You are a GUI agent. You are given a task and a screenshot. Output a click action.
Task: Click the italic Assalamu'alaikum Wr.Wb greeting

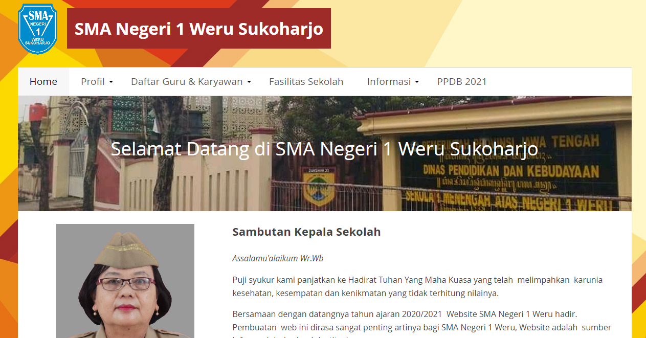278,258
